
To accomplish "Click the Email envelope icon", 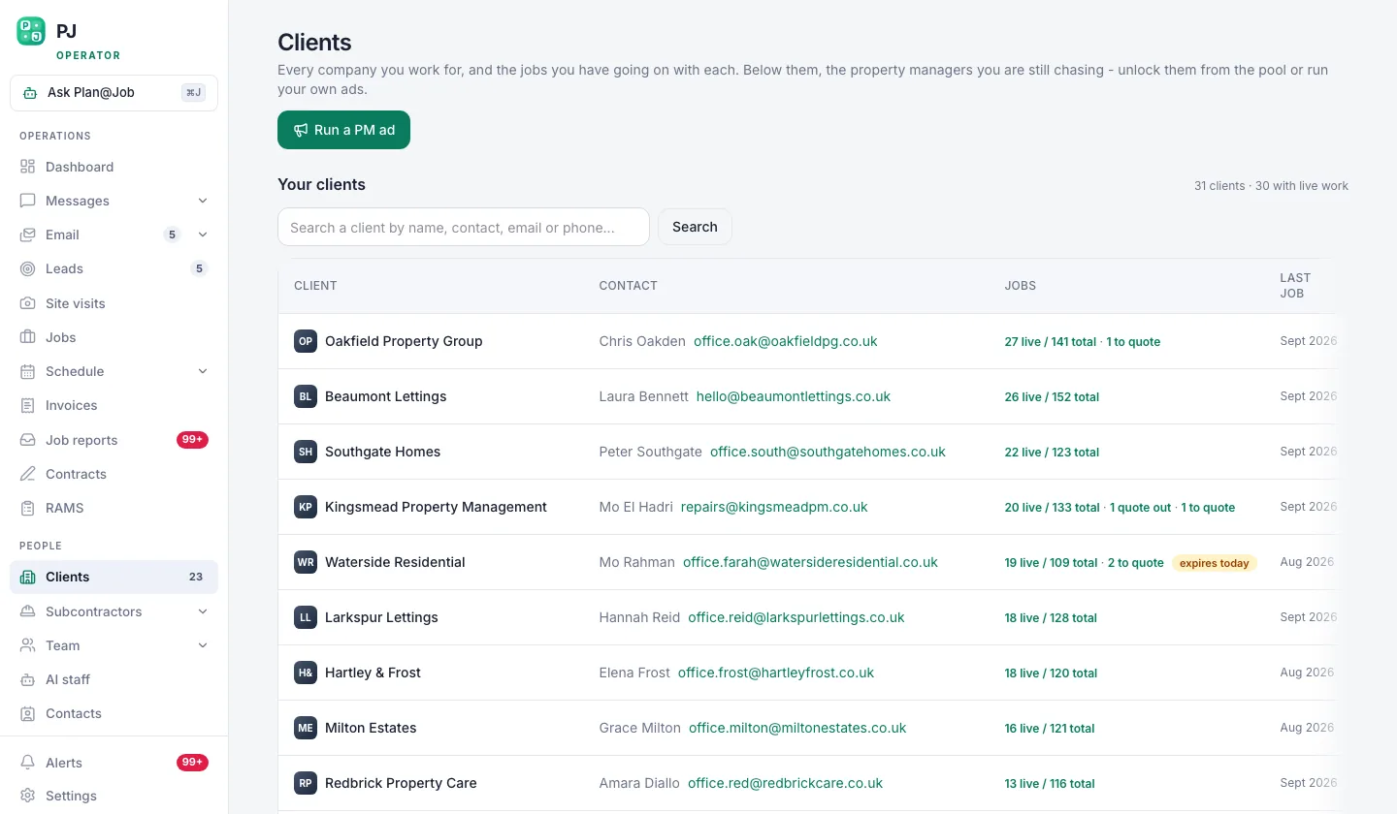I will [27, 235].
